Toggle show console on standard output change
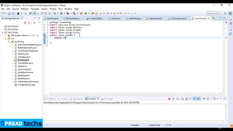This screenshot has width=233, height=131. point(194,99)
